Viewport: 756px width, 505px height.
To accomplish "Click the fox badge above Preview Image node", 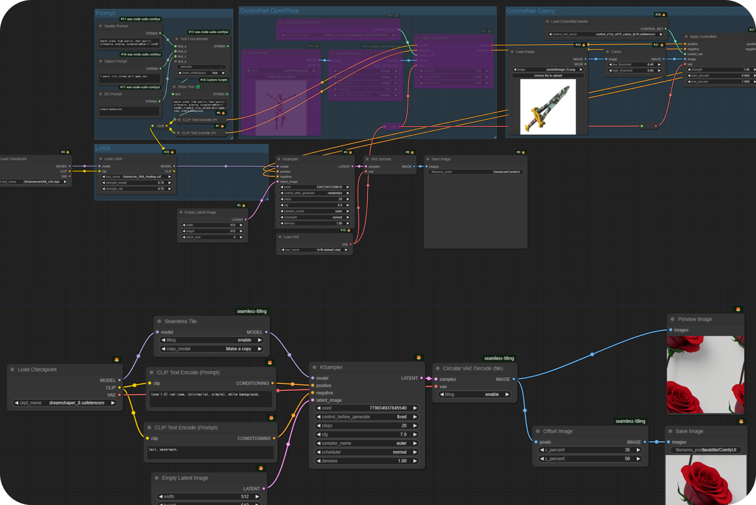I will [738, 309].
